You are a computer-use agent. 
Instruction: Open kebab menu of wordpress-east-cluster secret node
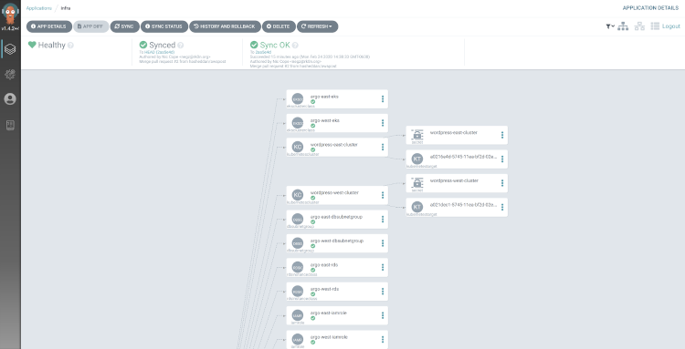coord(502,135)
